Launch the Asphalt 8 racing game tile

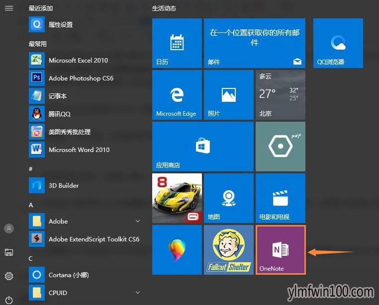tap(177, 198)
